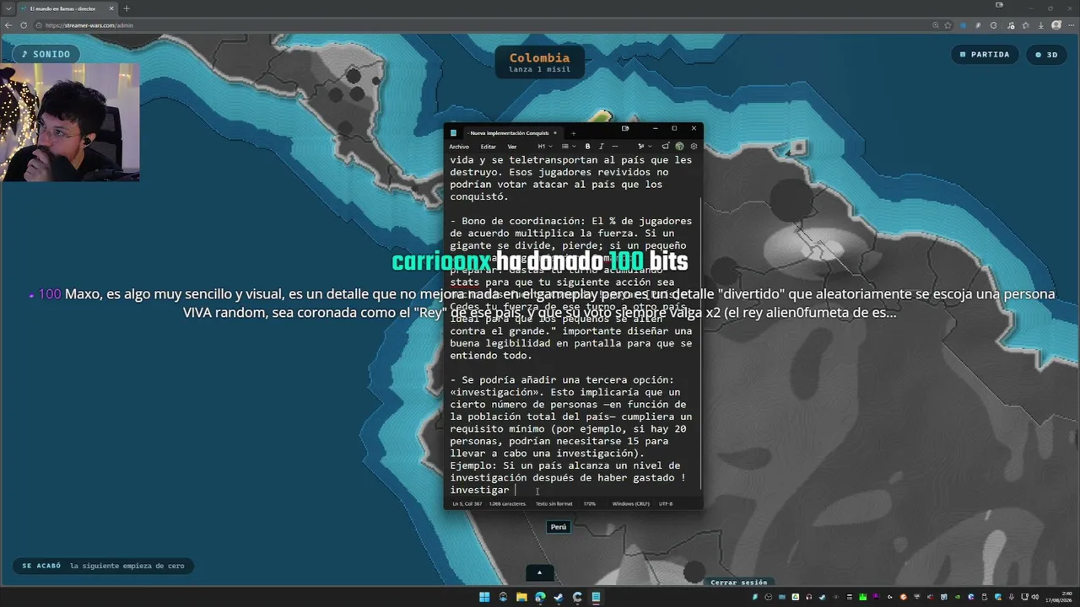This screenshot has height=607, width=1080.
Task: Open the H1 heading dropdown in Notepad
Action: pos(545,147)
